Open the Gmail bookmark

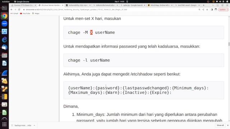[14, 14]
